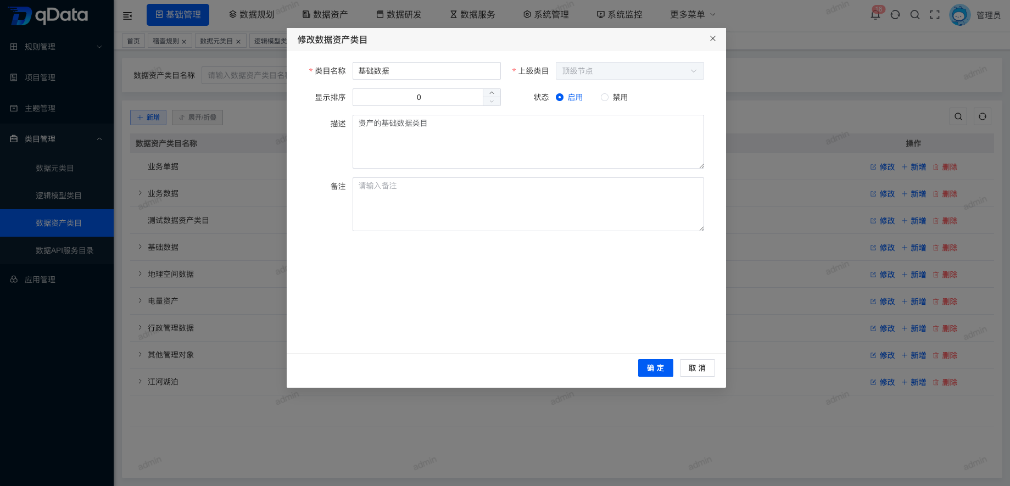Expand the 电量资产 tree row
The image size is (1010, 486).
pos(140,300)
